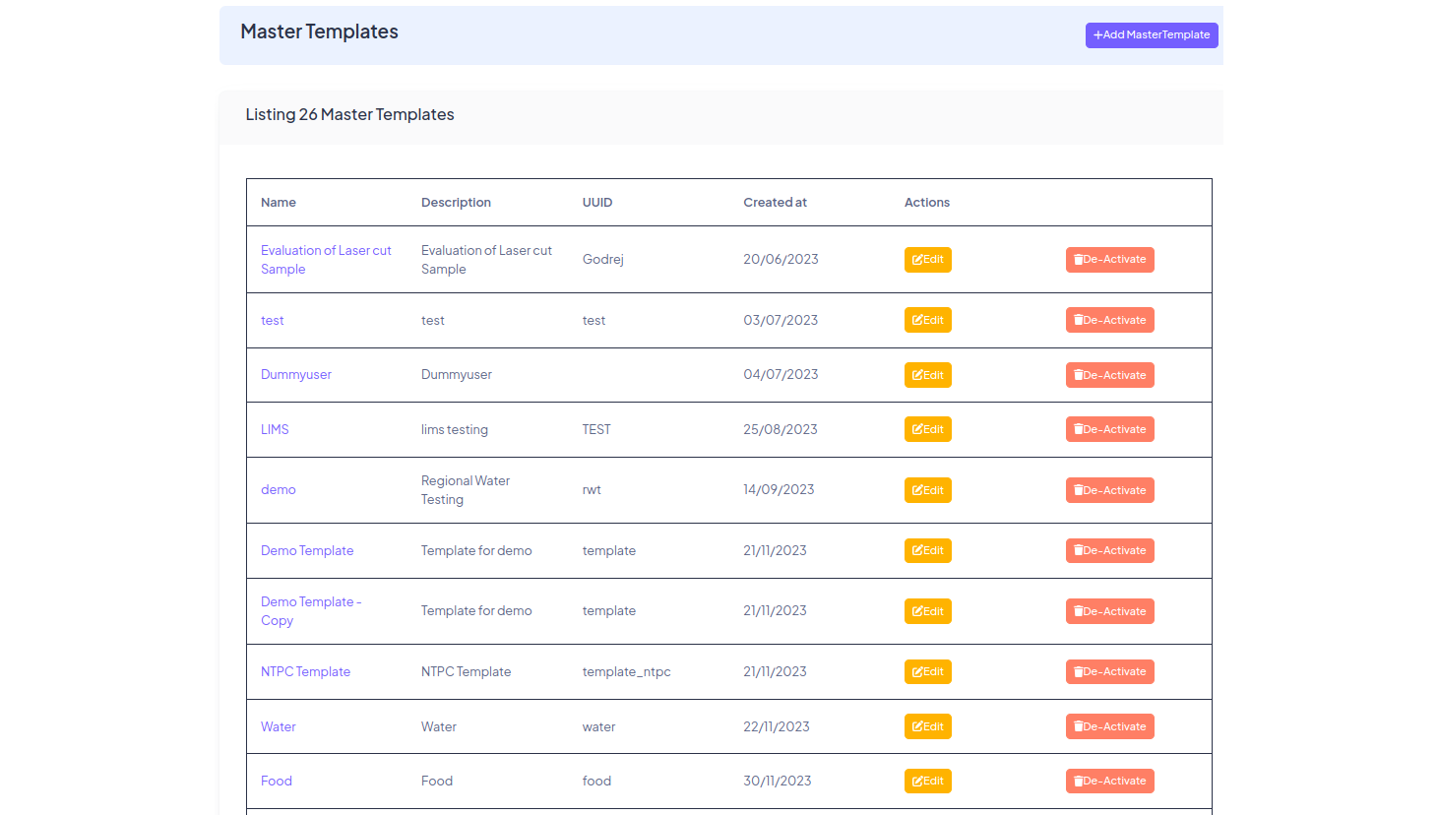This screenshot has width=1438, height=815.
Task: De-Activate the test template
Action: 1109,320
